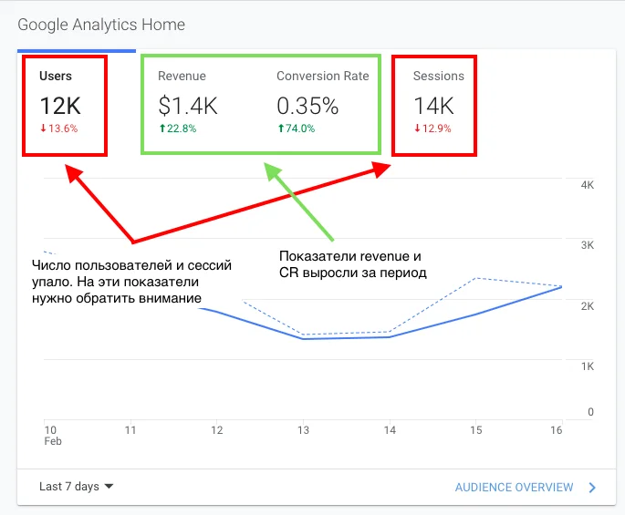
Task: Open the AUDIENCE OVERVIEW link
Action: click(x=514, y=488)
